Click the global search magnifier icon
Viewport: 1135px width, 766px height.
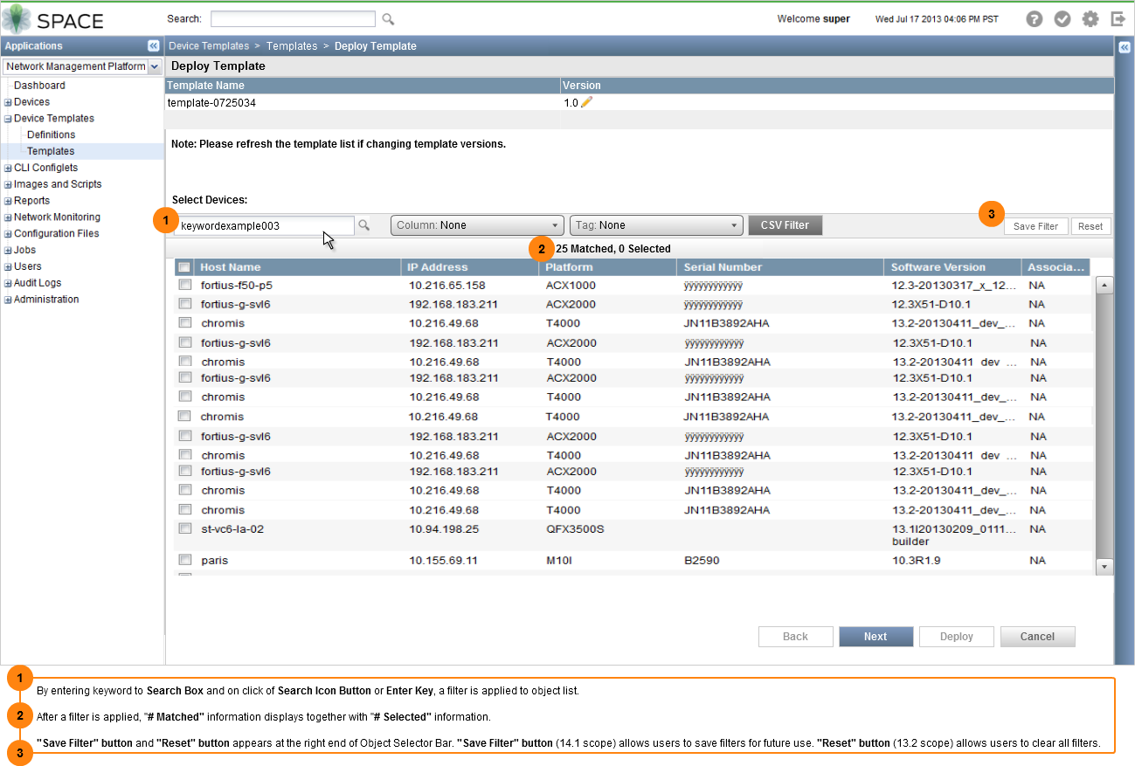click(389, 19)
